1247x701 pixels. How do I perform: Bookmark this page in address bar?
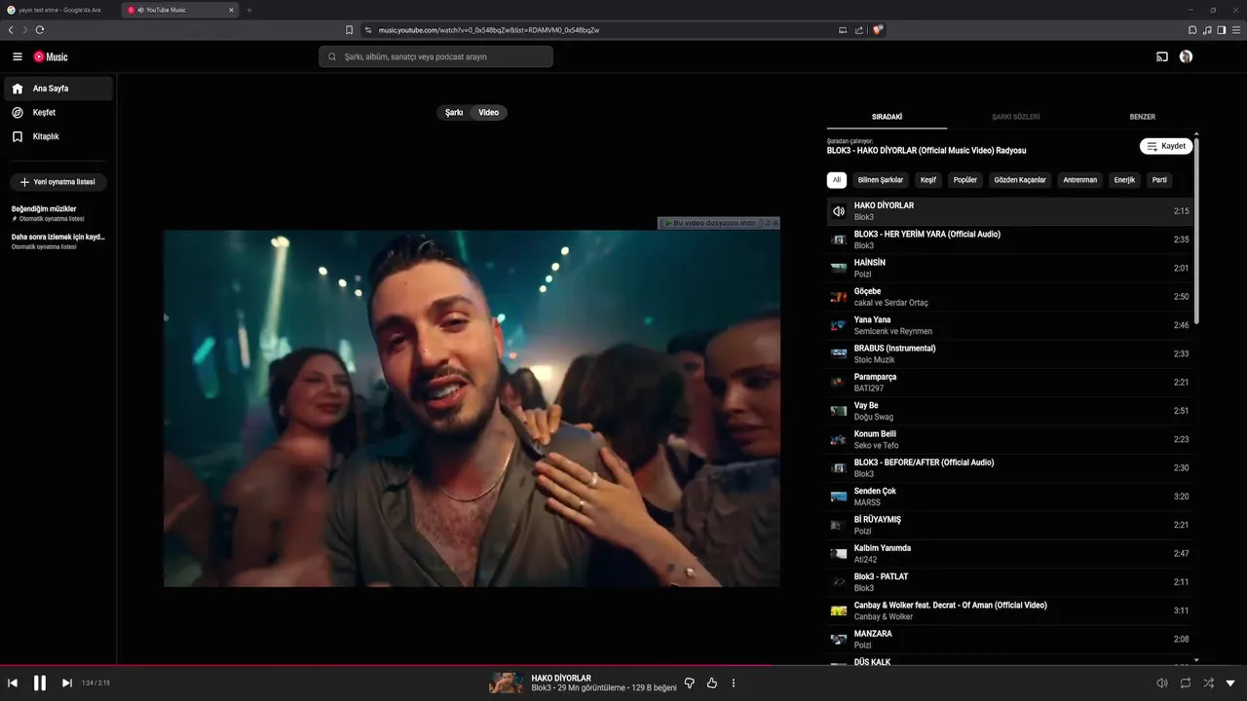(x=349, y=30)
